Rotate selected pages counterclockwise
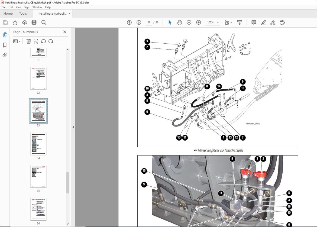This screenshot has height=227, width=317. (x=43, y=41)
